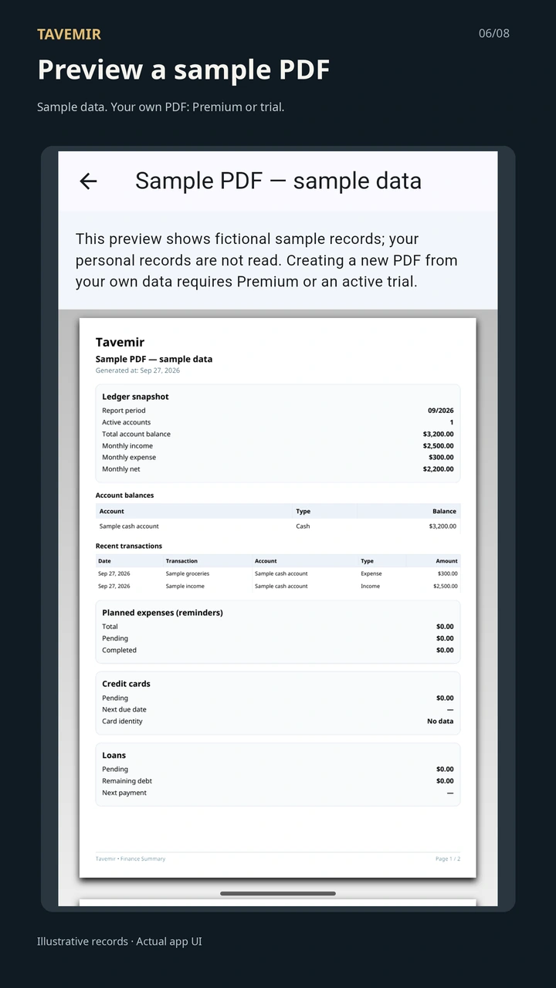Click the 'Account balances' heading

[124, 496]
